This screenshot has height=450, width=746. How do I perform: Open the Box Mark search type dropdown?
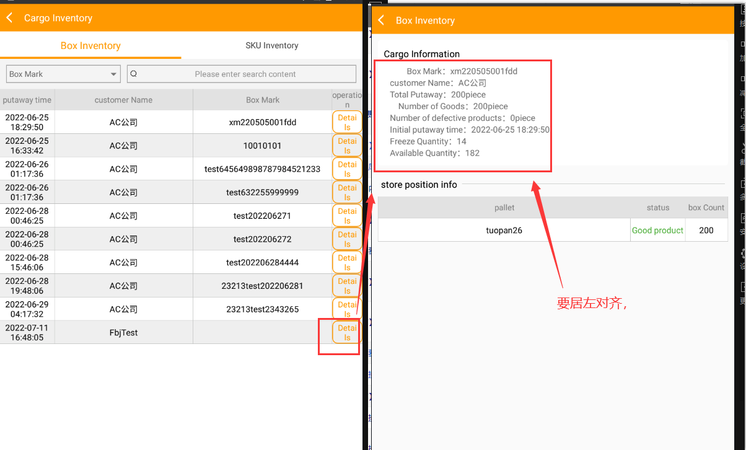[x=63, y=74]
